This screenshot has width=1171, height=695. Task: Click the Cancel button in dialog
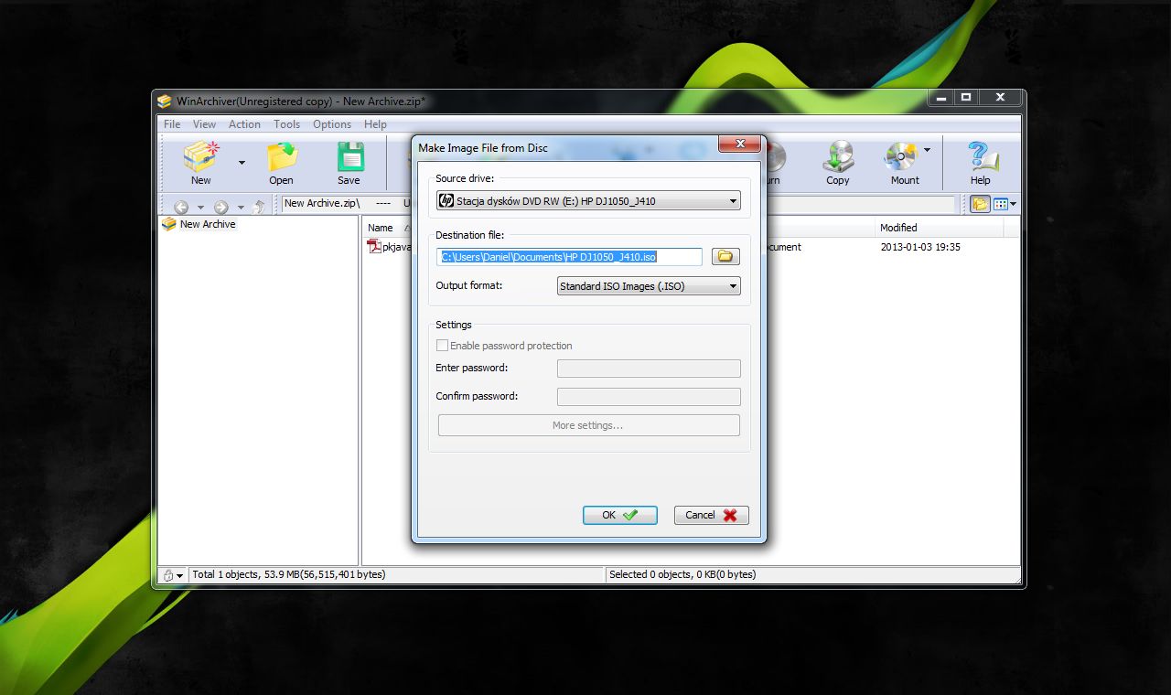[712, 515]
